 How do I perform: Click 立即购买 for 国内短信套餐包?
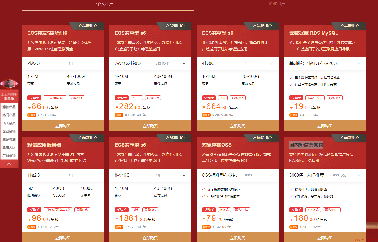(x=325, y=238)
